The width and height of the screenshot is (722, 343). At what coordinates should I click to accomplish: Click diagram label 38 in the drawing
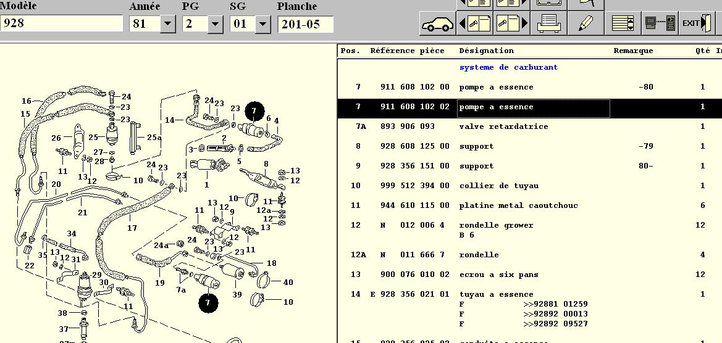(x=62, y=313)
